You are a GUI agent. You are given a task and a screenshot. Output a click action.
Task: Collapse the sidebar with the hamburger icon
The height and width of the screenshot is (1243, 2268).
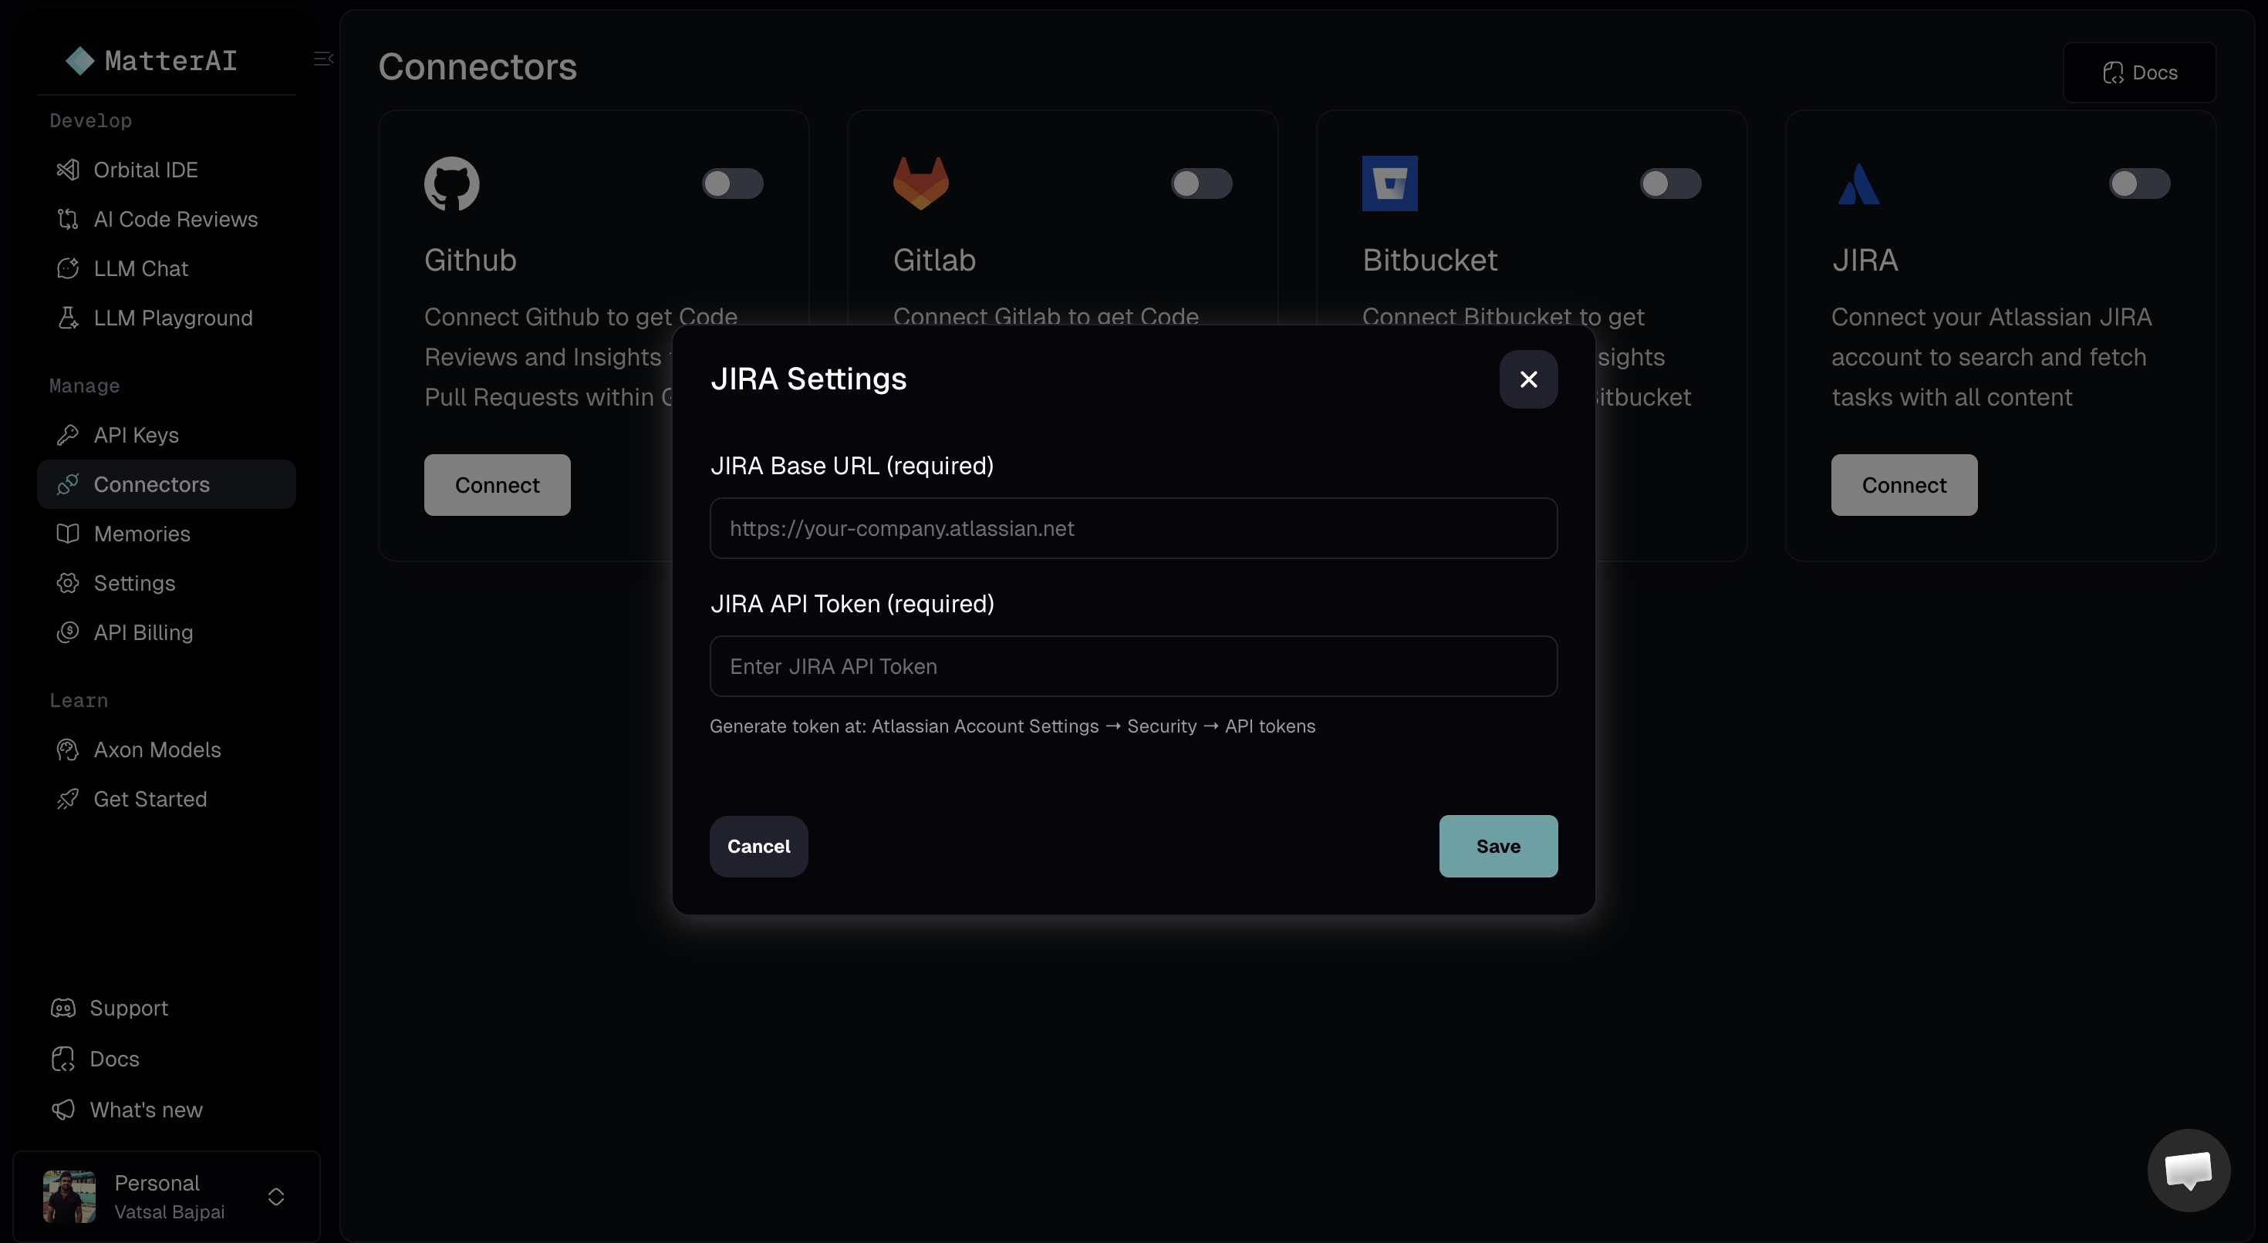point(322,59)
